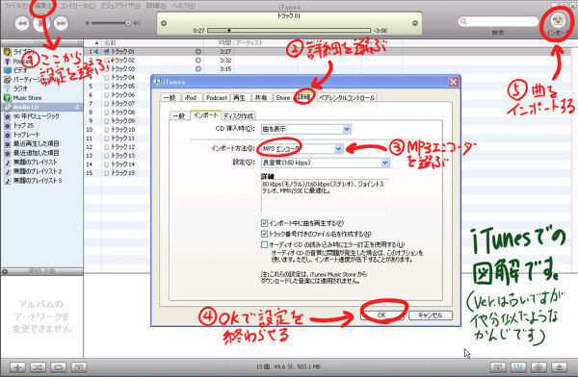Click the previous track rewind button

pos(22,23)
